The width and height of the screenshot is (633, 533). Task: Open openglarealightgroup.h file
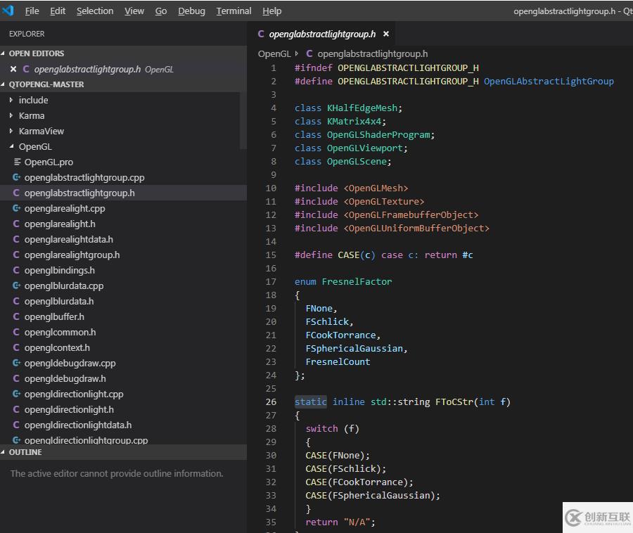[x=72, y=255]
